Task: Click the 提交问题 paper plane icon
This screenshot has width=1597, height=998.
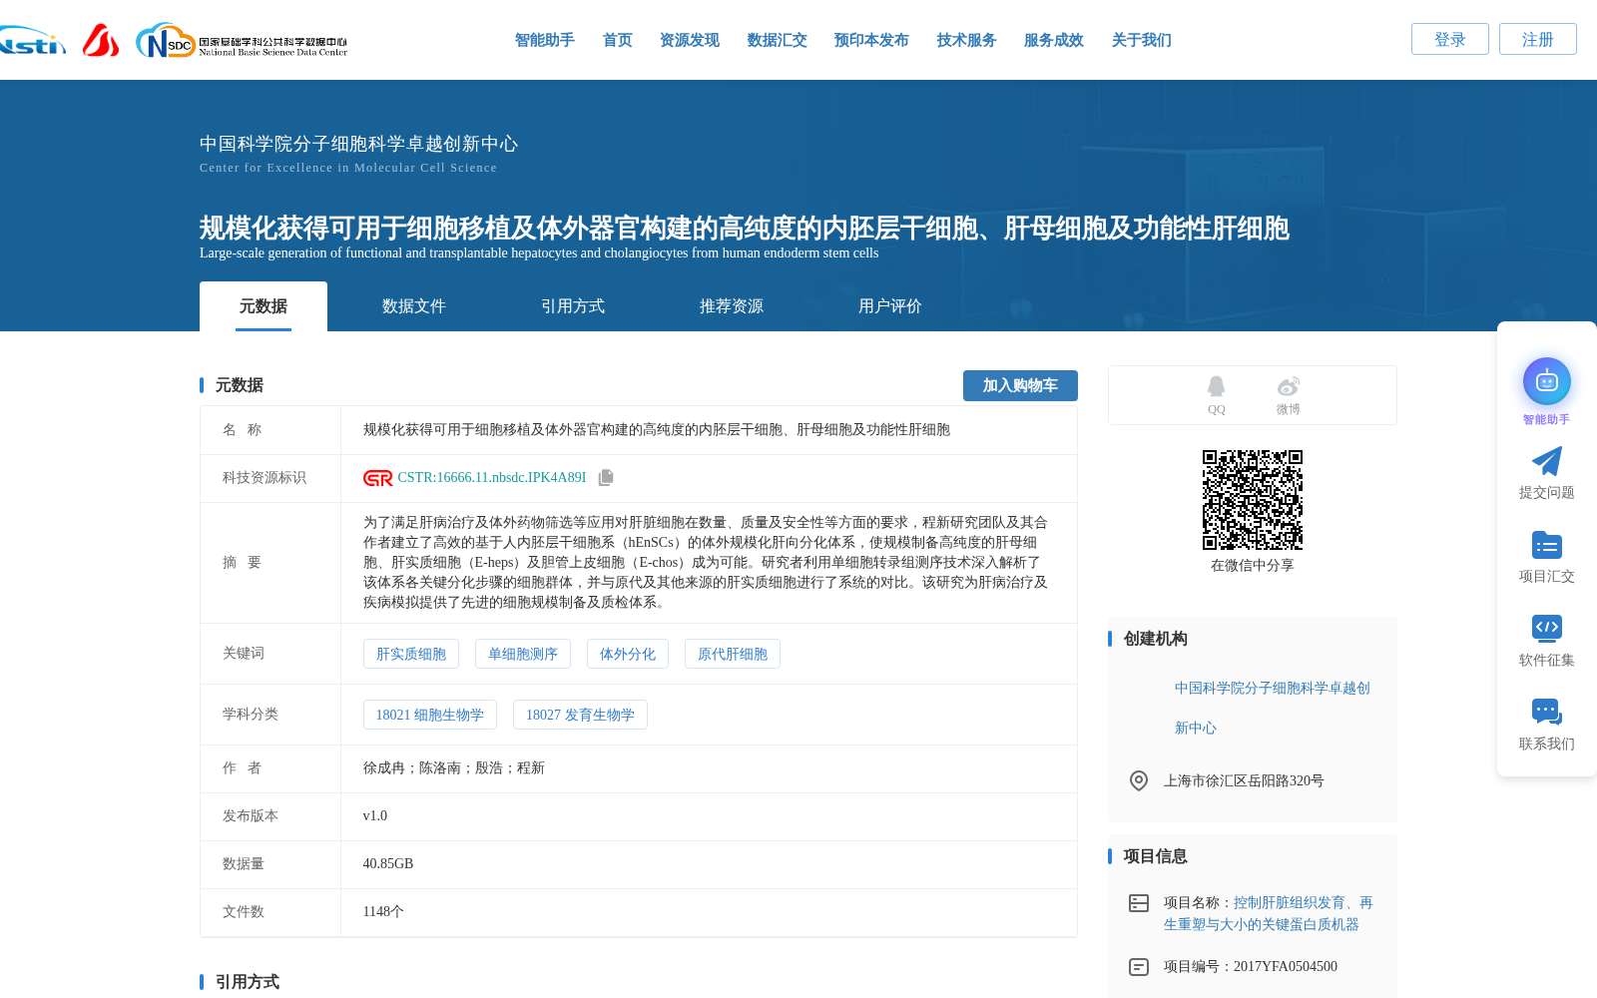Action: 1547,461
